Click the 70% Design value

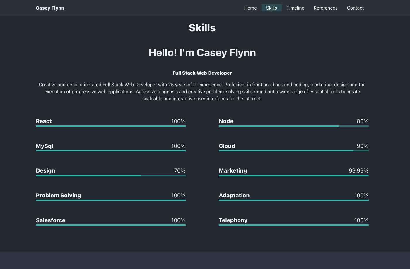click(180, 170)
